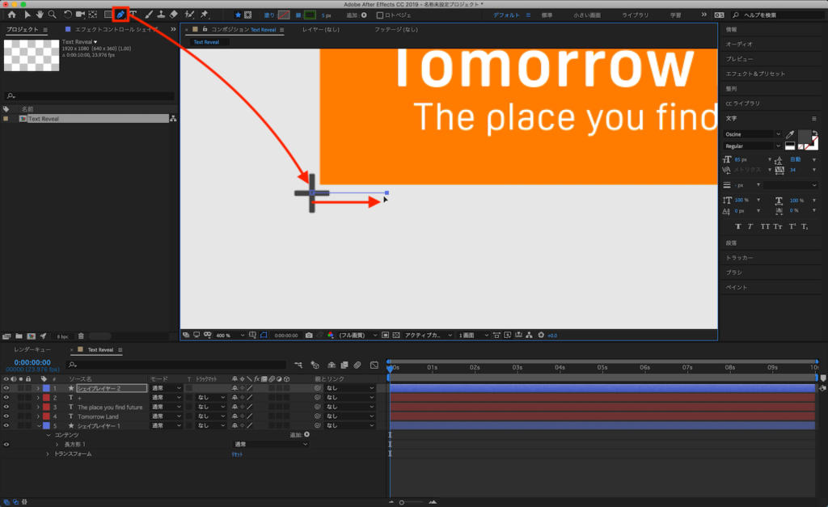This screenshot has width=828, height=507.
Task: Open the (フル画質) resolution dropdown
Action: [358, 336]
